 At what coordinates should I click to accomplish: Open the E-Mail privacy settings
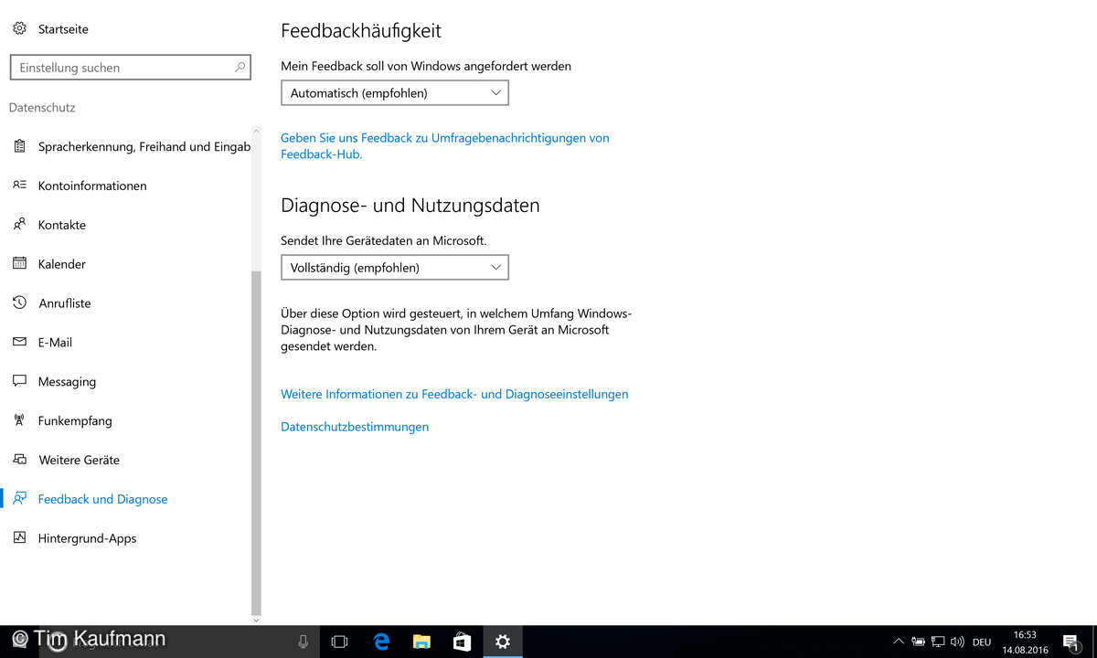point(55,343)
